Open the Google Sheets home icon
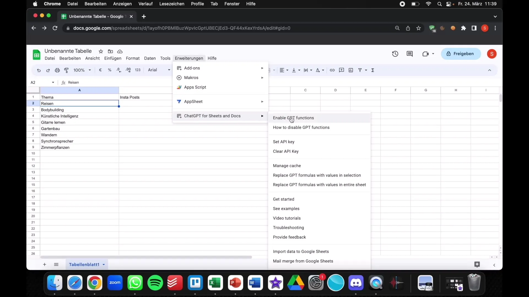The width and height of the screenshot is (529, 297). point(36,55)
